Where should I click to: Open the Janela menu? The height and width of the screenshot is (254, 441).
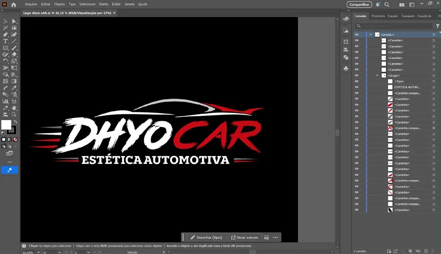tap(129, 4)
